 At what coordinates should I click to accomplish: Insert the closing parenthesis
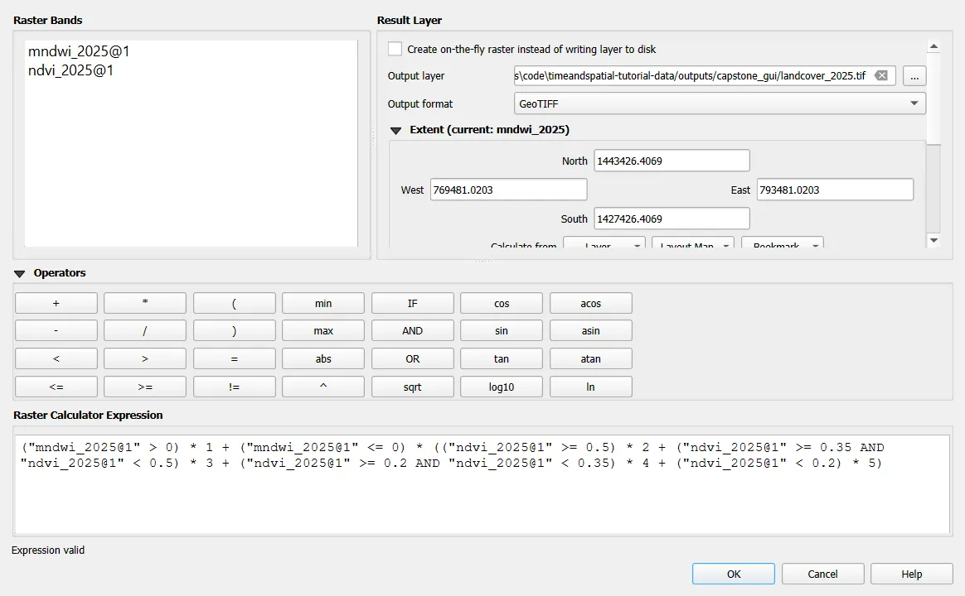click(x=235, y=330)
